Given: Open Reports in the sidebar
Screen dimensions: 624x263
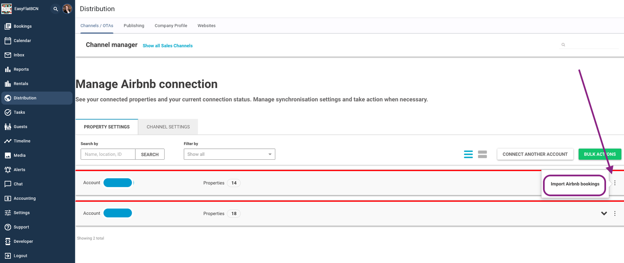Looking at the screenshot, I should pos(21,69).
